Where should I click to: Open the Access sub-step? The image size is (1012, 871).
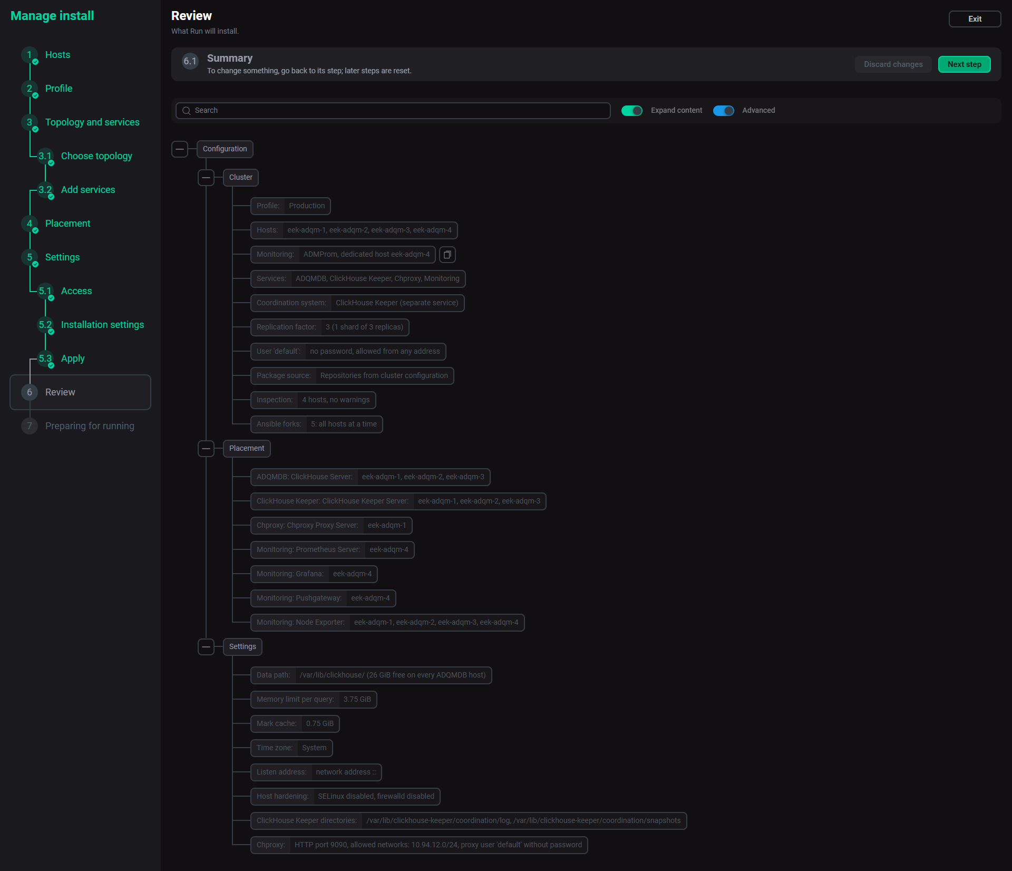76,291
